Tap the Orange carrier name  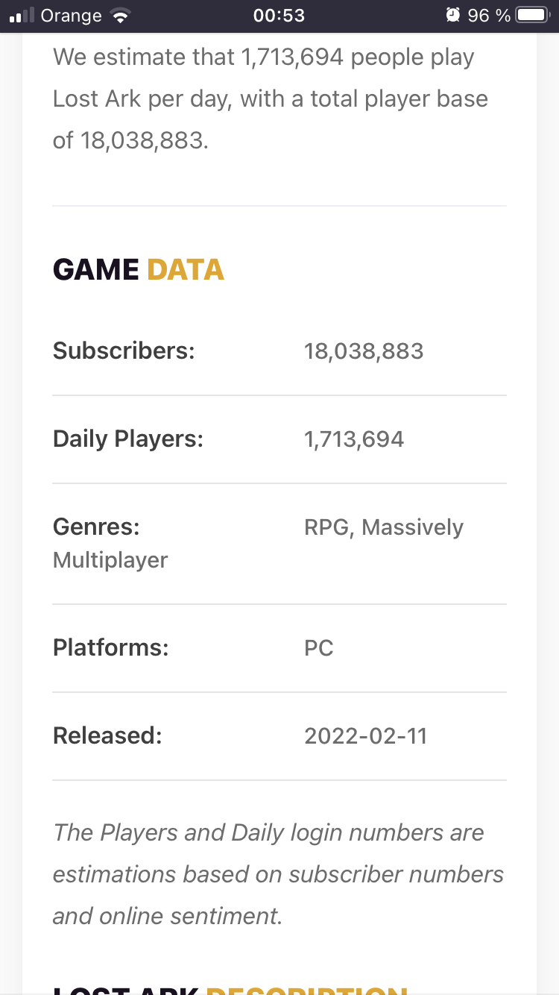pos(72,16)
